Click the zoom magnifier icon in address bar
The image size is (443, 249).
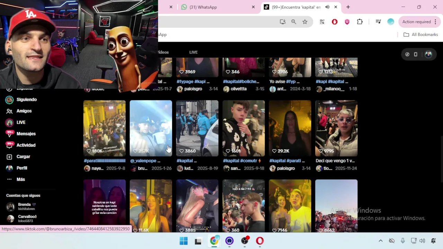[x=293, y=22]
